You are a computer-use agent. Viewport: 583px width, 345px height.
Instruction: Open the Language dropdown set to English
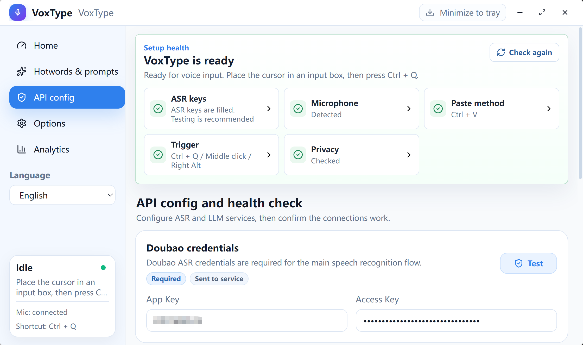pos(62,195)
